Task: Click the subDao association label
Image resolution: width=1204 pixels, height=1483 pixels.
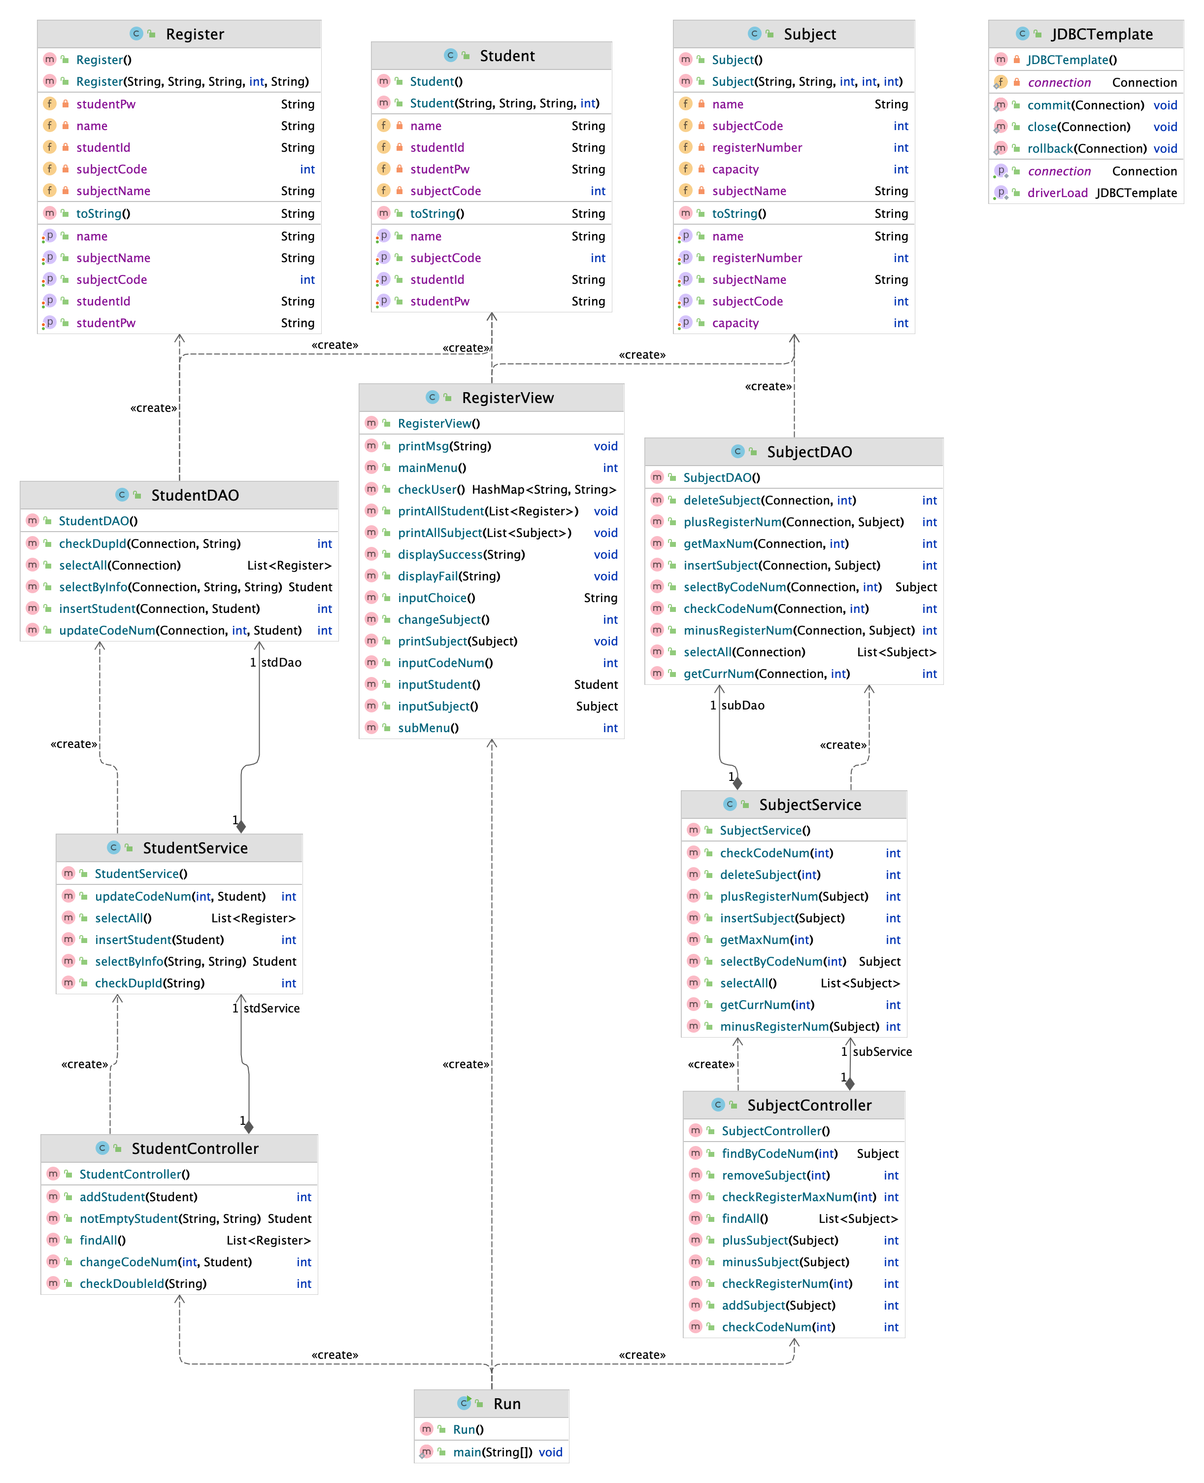Action: tap(743, 705)
